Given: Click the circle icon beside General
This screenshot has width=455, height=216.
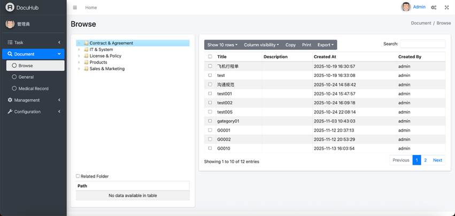Looking at the screenshot, I should (x=14, y=77).
